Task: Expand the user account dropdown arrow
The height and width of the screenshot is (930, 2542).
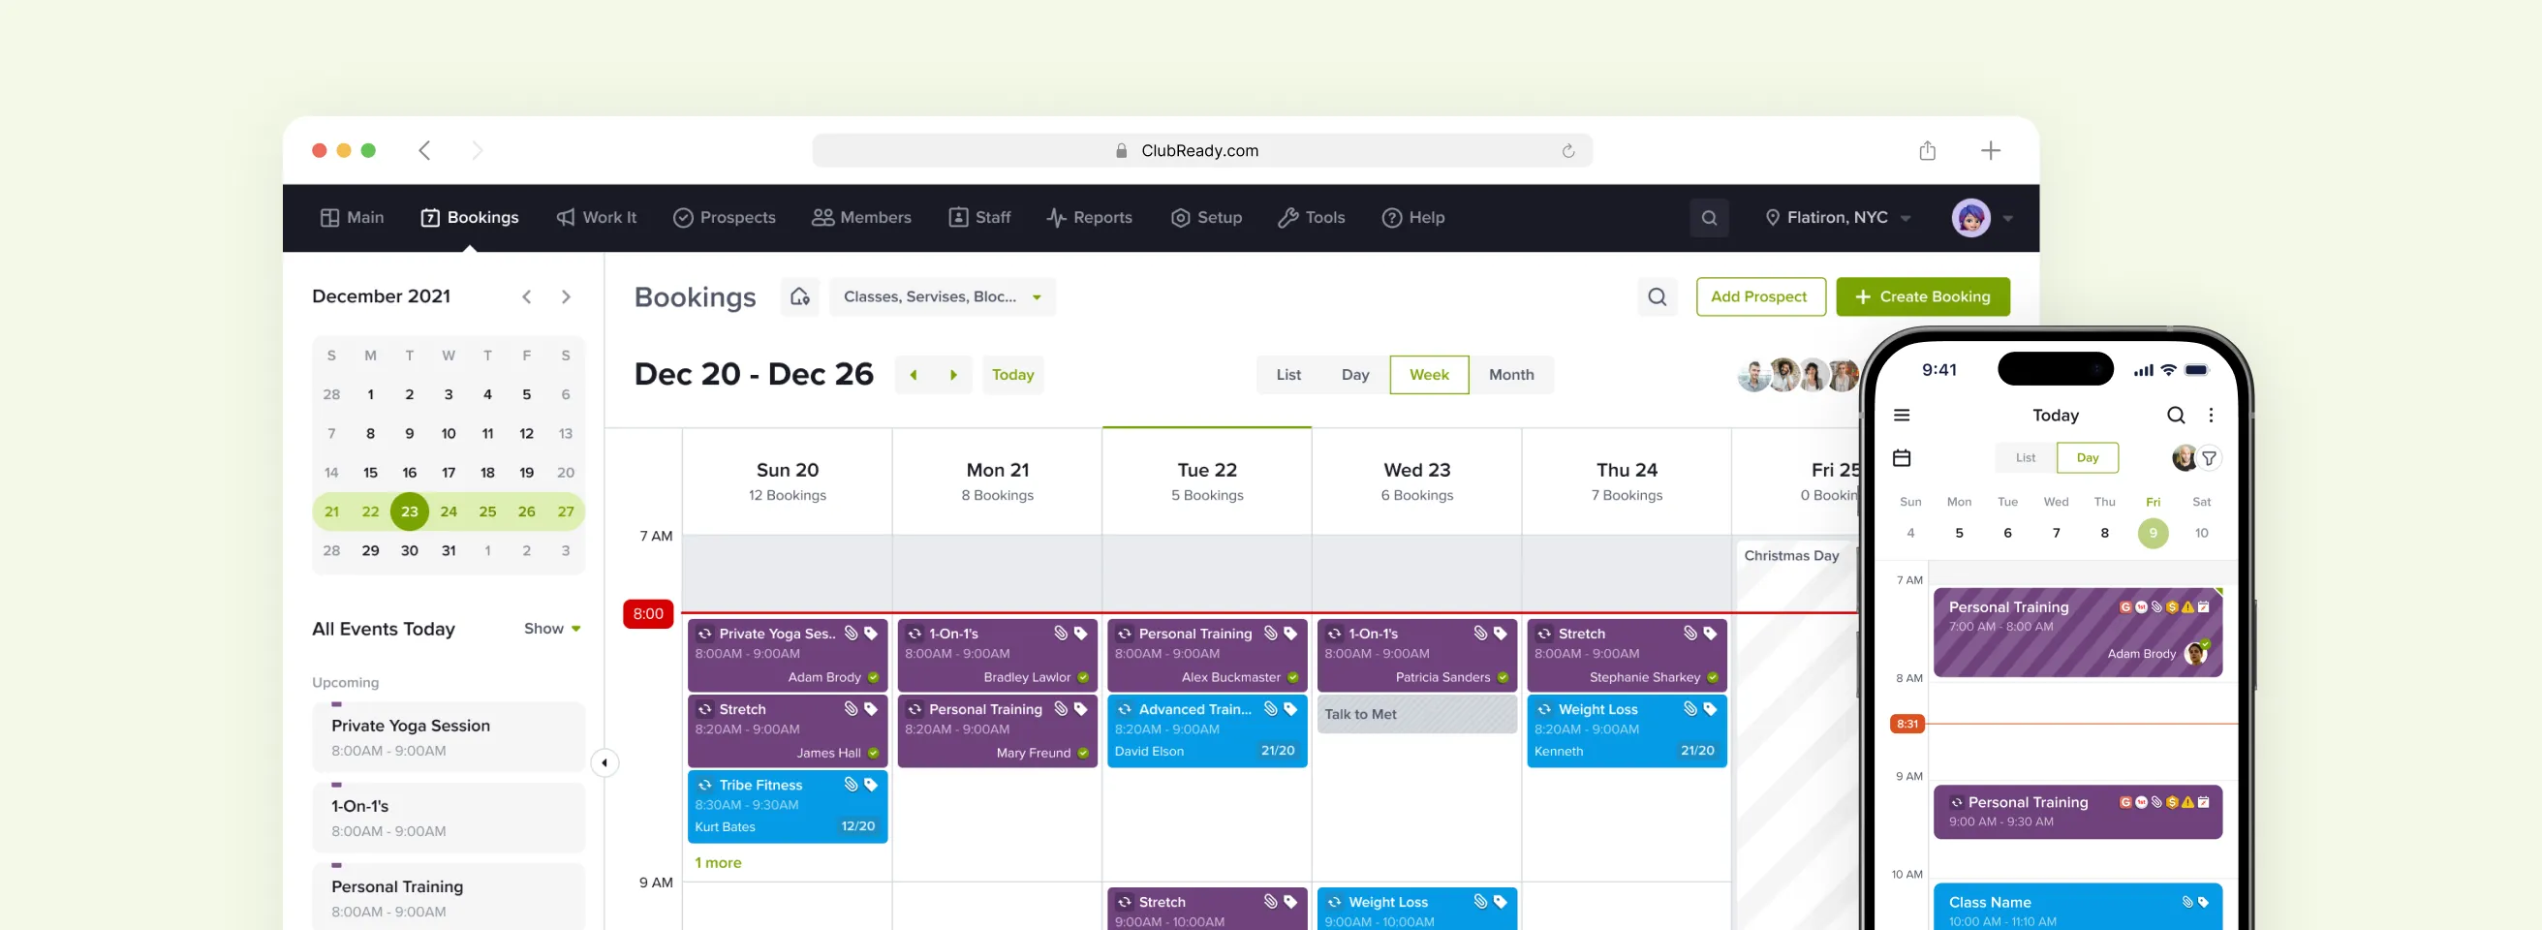Action: [x=2007, y=219]
